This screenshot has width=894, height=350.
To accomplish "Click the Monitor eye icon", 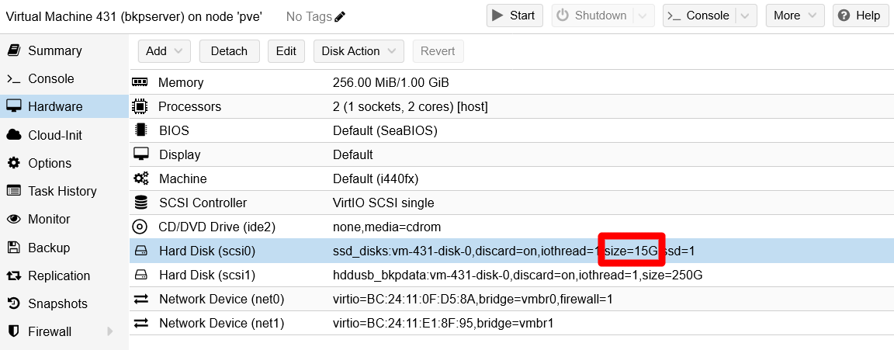I will click(14, 219).
